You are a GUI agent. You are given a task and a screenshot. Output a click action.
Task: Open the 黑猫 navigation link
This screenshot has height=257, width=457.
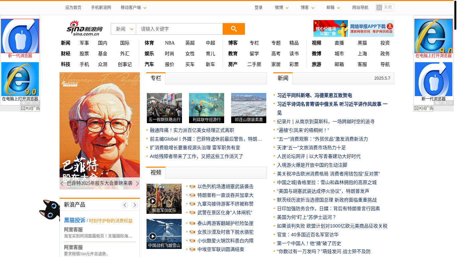point(362,43)
